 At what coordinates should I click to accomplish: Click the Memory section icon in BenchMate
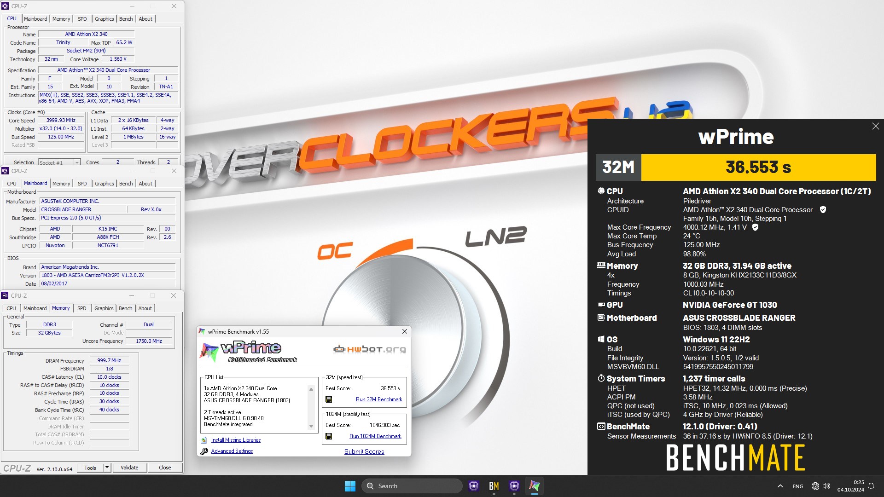(x=601, y=266)
